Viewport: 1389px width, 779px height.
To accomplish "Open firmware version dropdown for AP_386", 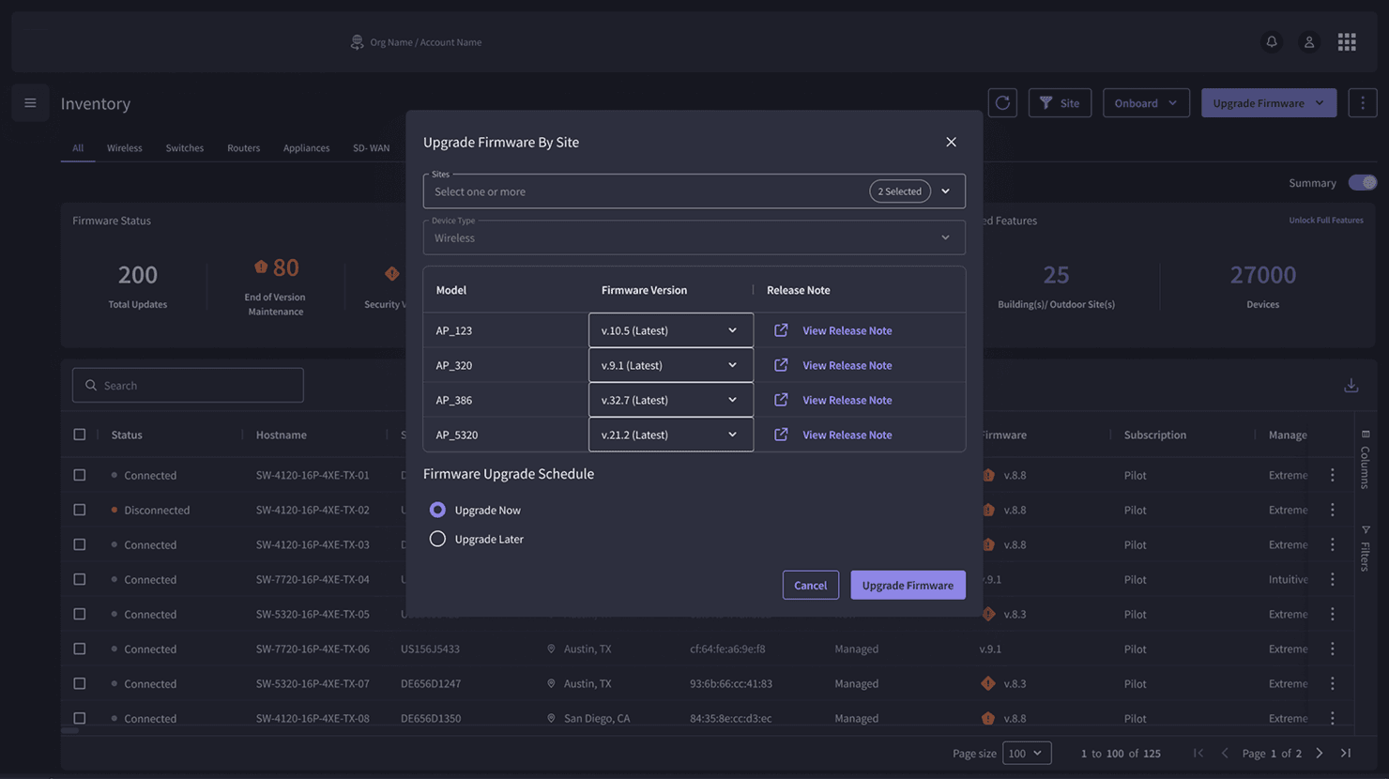I will tap(670, 400).
